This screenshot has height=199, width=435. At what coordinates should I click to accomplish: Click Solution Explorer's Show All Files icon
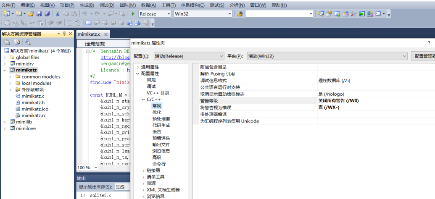click(17, 42)
